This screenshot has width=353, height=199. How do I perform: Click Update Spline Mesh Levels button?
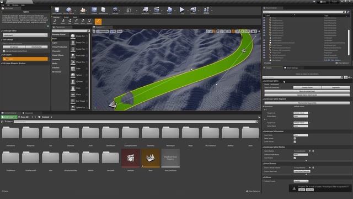307,95
